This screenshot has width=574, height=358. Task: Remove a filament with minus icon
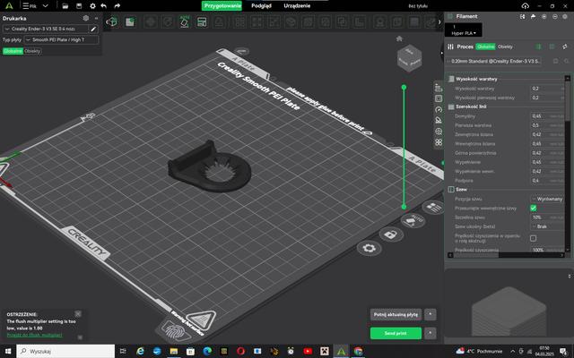[555, 16]
